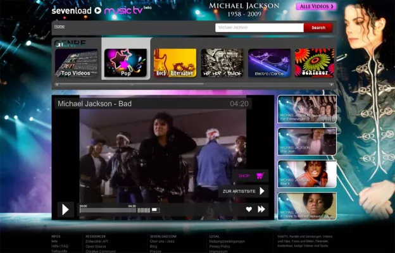
Task: Choose the Hip Hop / Black genre
Action: point(222,63)
